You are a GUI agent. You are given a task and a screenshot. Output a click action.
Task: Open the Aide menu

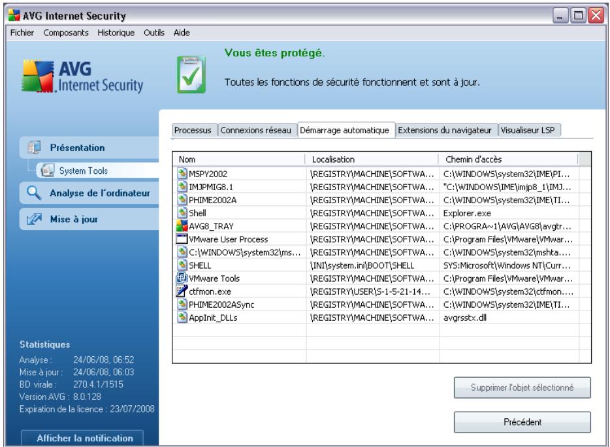tap(182, 33)
